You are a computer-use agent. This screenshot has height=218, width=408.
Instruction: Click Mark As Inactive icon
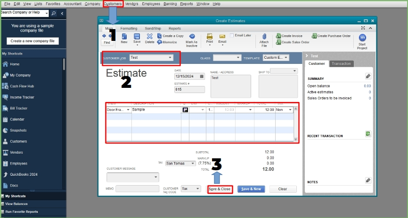(192, 36)
